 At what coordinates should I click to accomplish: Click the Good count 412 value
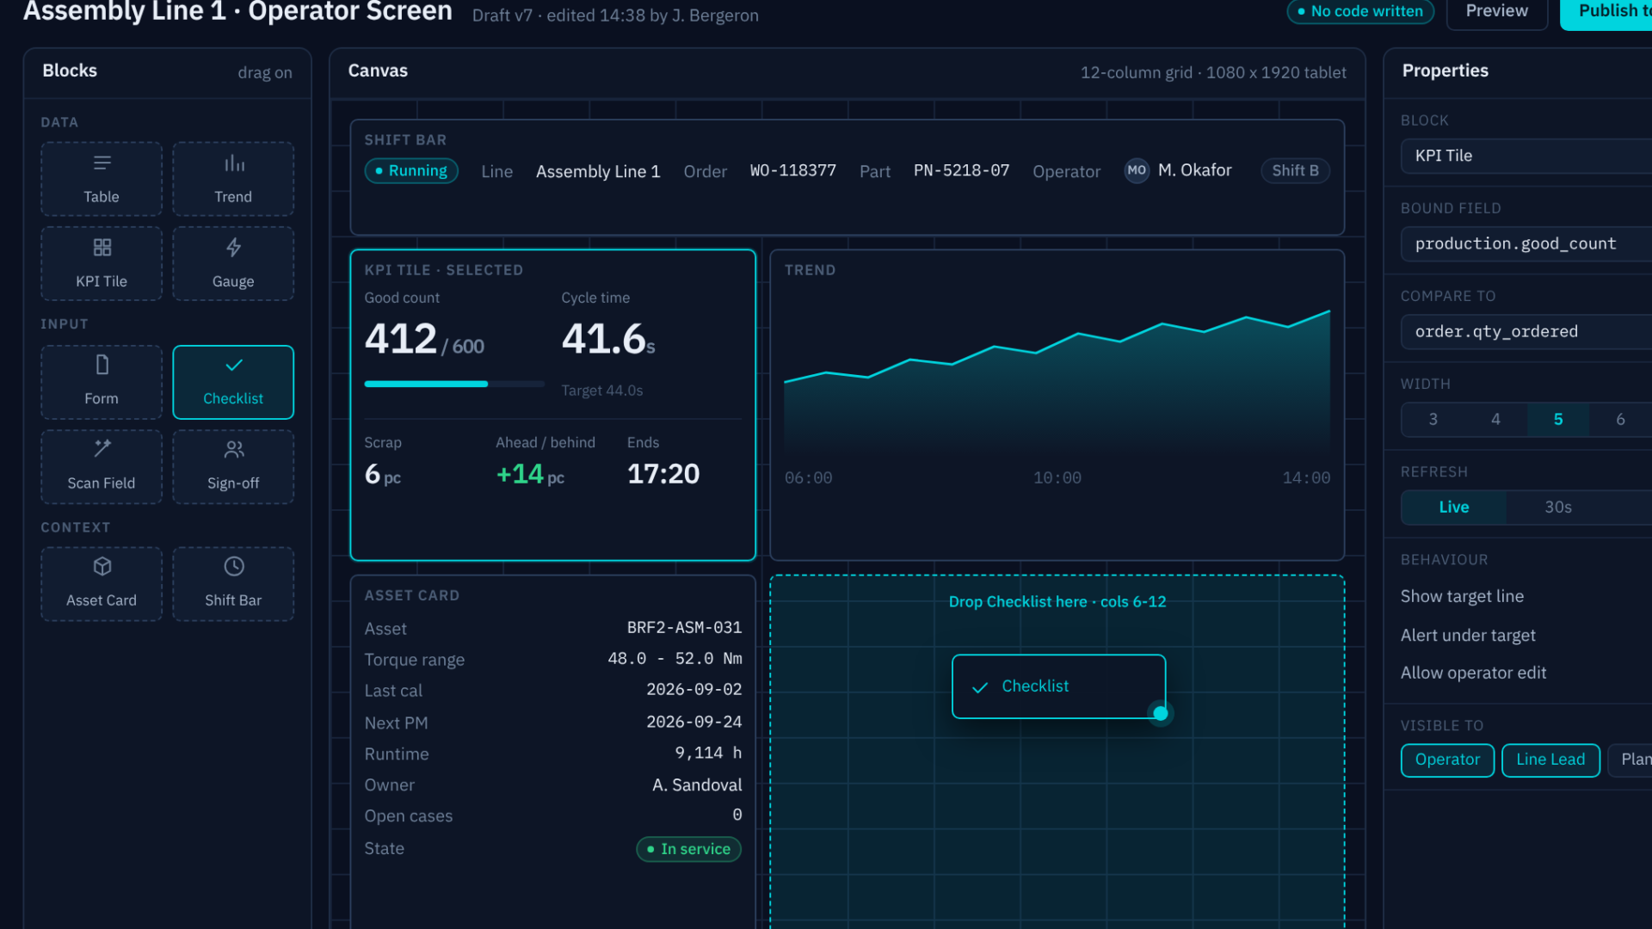coord(401,339)
